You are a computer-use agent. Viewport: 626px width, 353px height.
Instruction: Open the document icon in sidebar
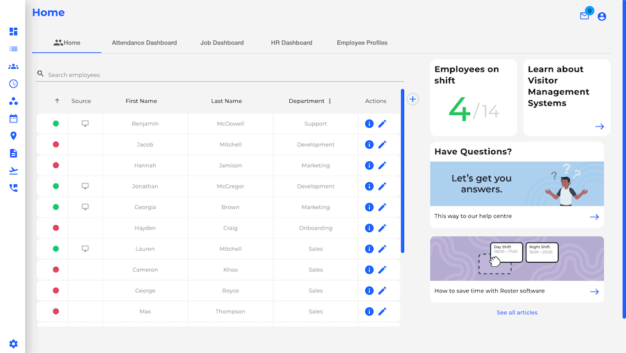click(x=13, y=153)
